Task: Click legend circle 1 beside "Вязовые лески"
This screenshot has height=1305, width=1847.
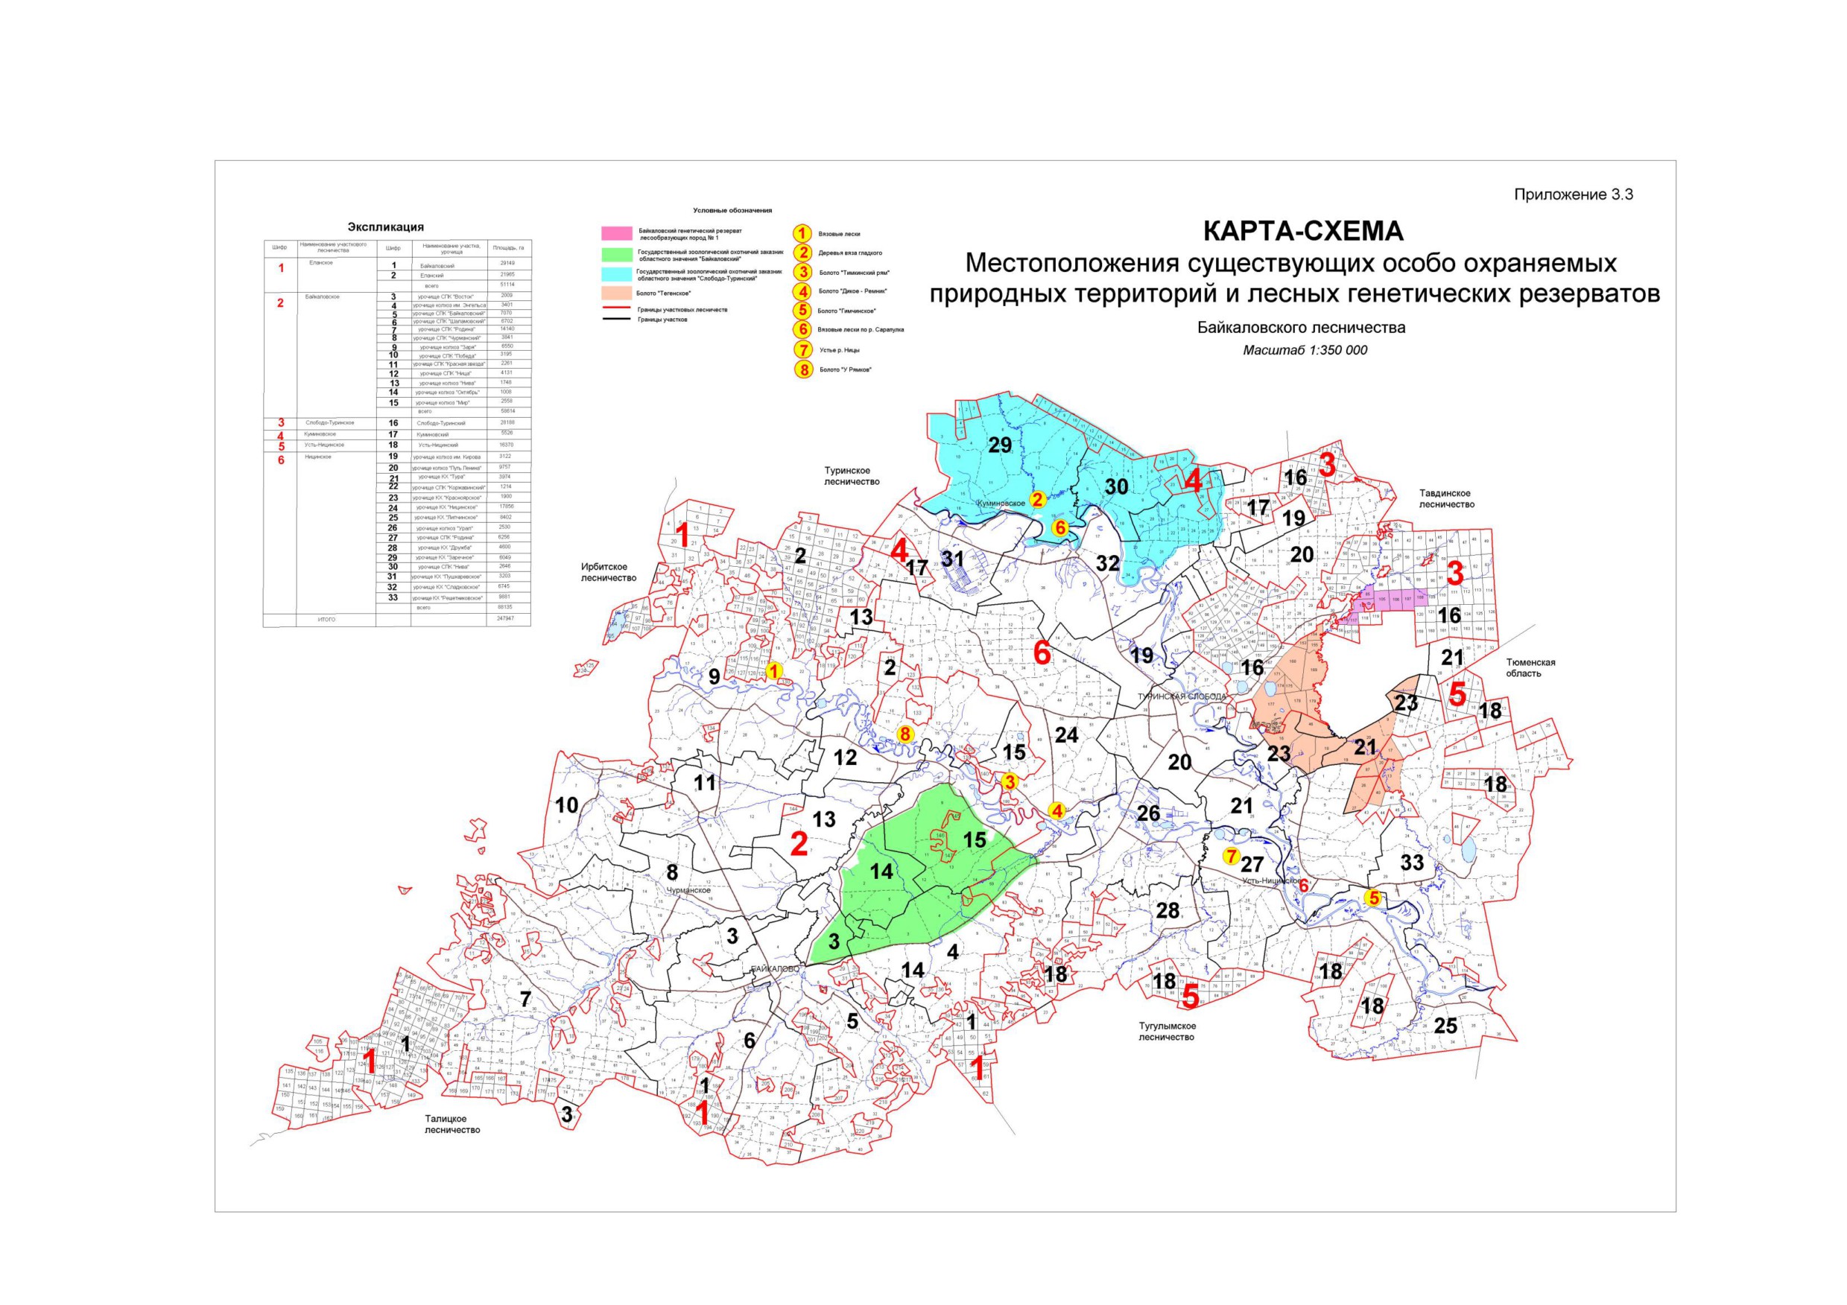Action: tap(802, 234)
